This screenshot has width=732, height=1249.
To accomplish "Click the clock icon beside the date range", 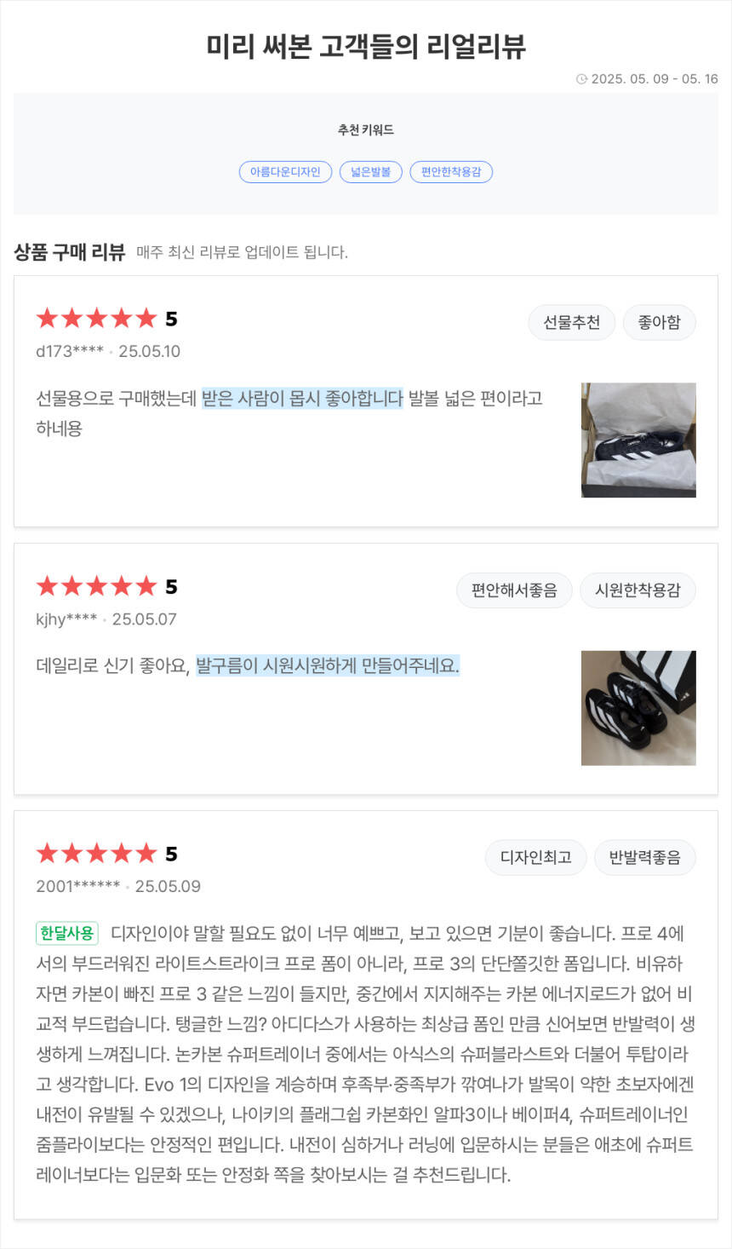I will tap(581, 79).
